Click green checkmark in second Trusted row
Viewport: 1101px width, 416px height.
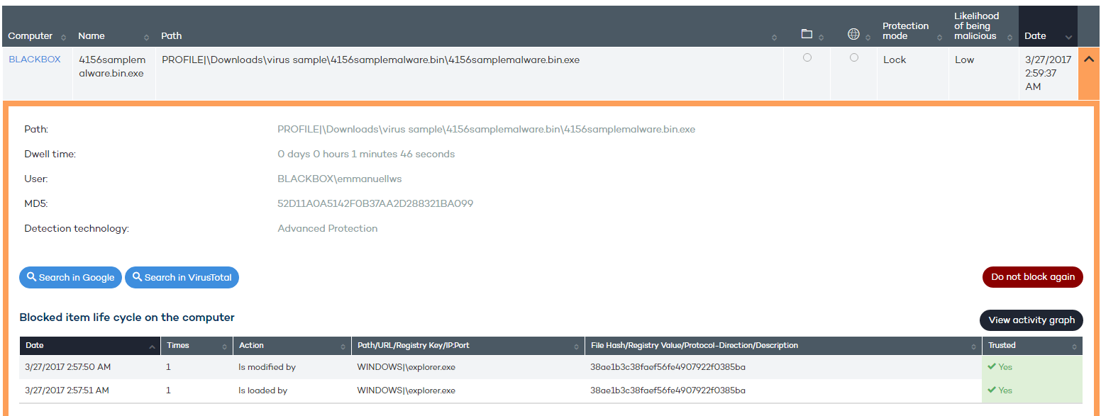pos(992,390)
